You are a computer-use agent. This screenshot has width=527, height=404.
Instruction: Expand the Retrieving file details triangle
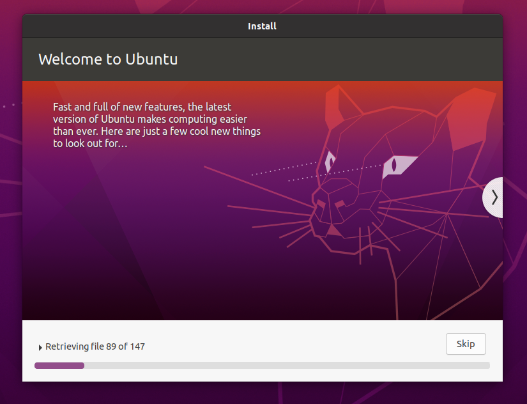click(x=41, y=347)
